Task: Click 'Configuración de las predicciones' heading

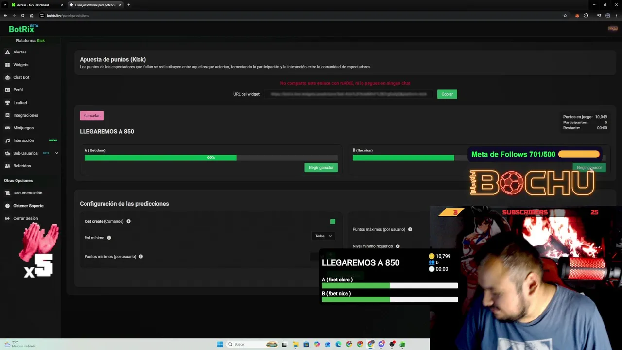Action: click(124, 204)
